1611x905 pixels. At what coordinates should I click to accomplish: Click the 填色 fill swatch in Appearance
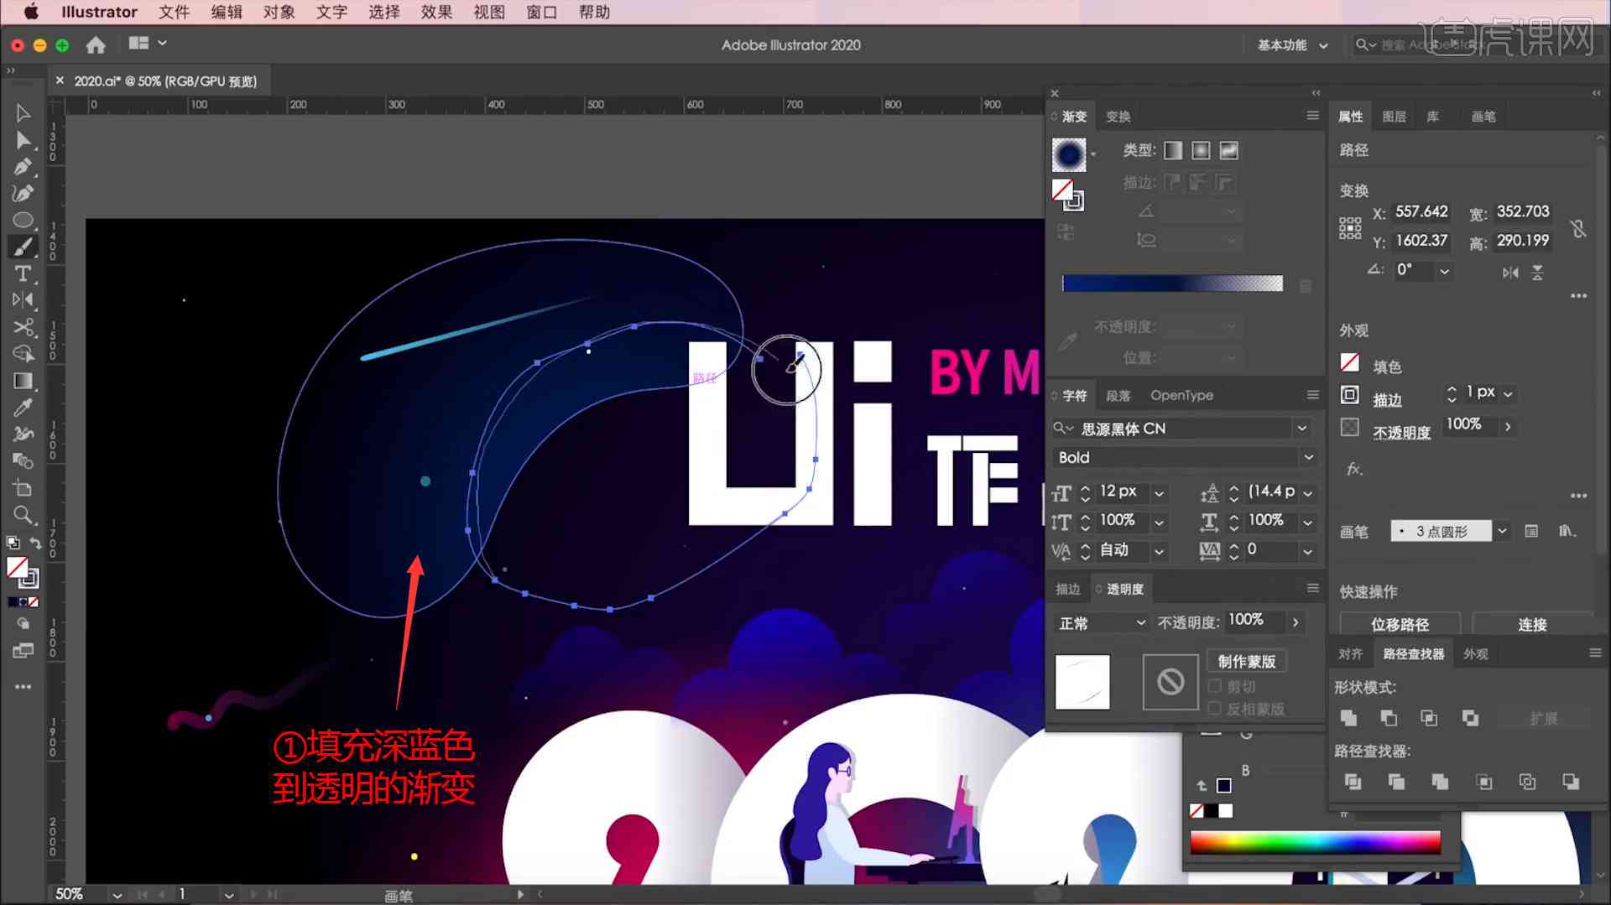pos(1349,363)
